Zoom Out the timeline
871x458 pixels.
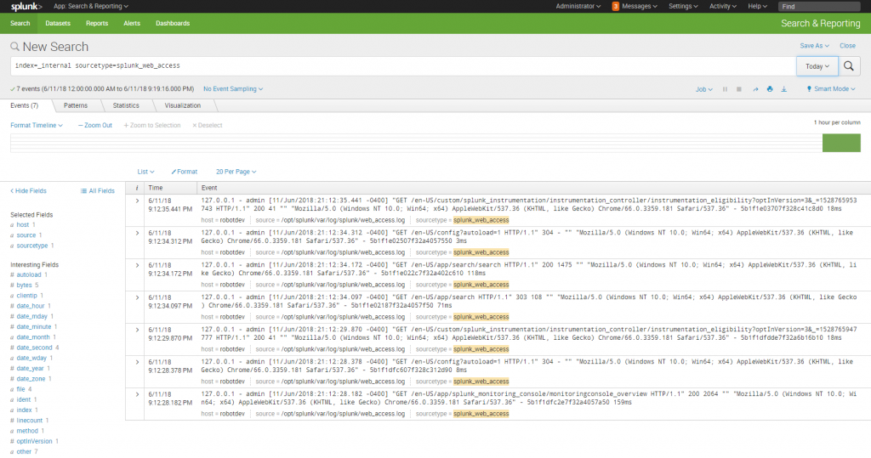click(95, 126)
